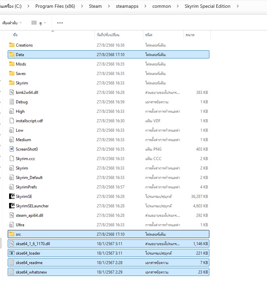267x283 pixels.
Task: Navigate to Steam in the breadcrumb path
Action: tap(95, 6)
